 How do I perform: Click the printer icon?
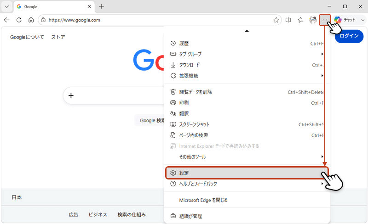(x=173, y=103)
